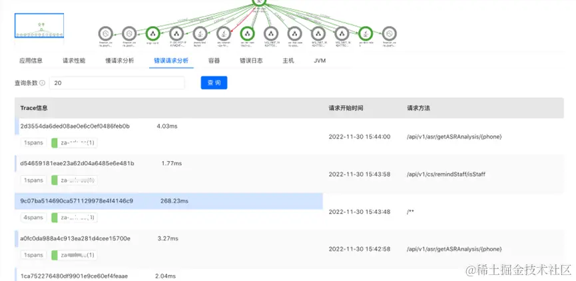The image size is (576, 281).
Task: Click the 1spans badge under trace a0fc0da9
Action: [x=31, y=254]
